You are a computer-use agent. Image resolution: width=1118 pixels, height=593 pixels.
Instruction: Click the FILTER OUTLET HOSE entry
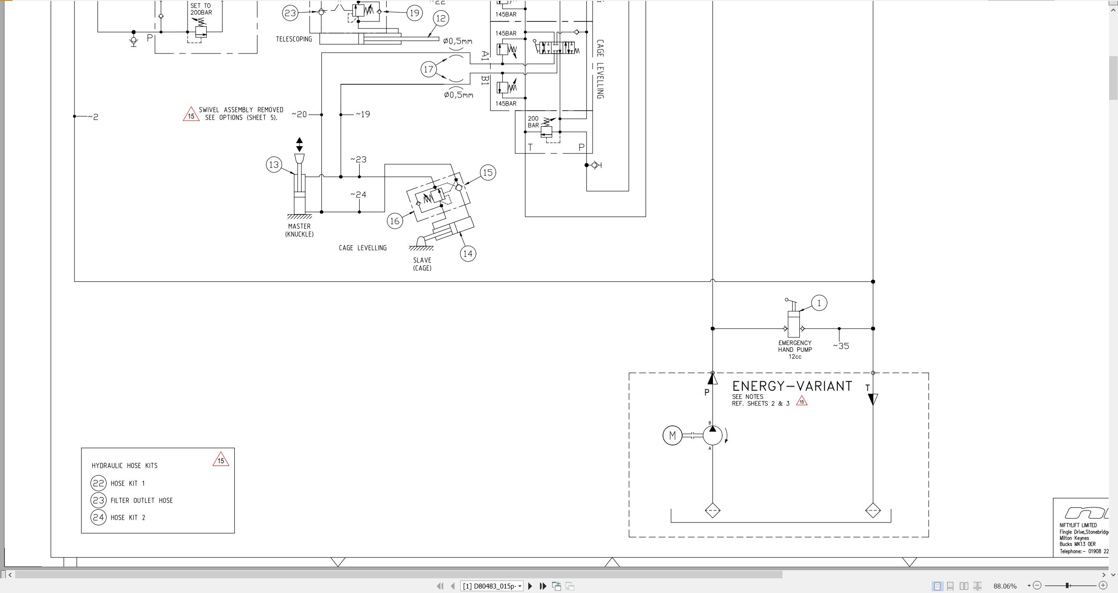(x=142, y=500)
